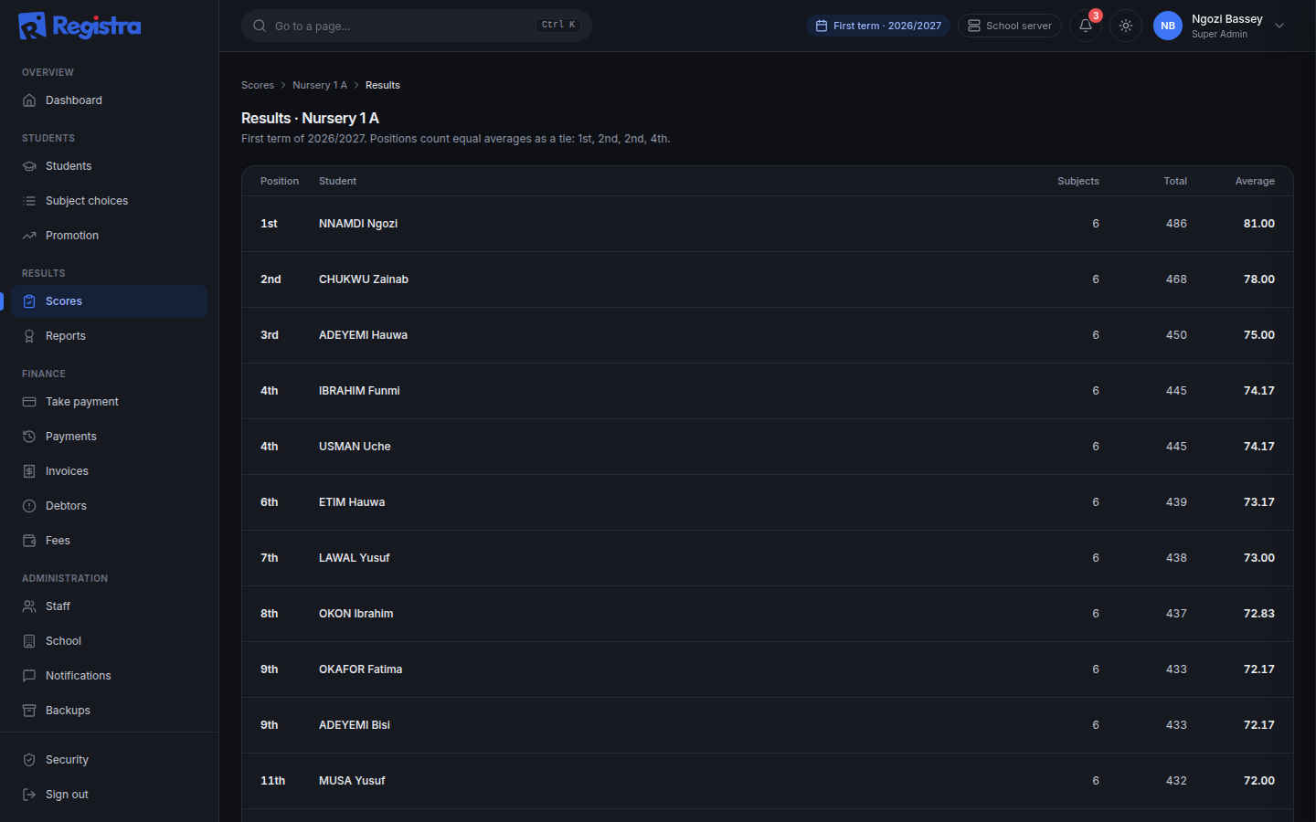Open Reports in the sidebar menu
The image size is (1316, 822).
tap(110, 336)
